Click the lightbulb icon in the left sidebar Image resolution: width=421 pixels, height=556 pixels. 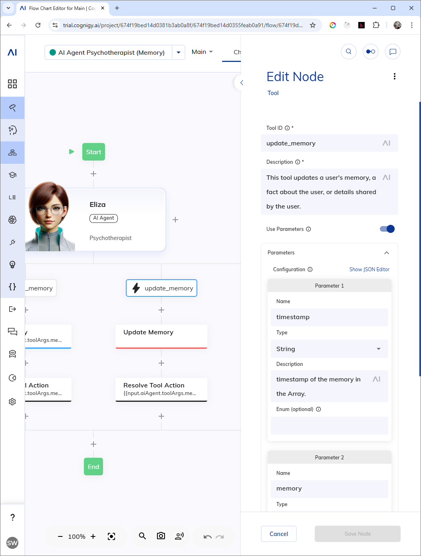tap(12, 264)
